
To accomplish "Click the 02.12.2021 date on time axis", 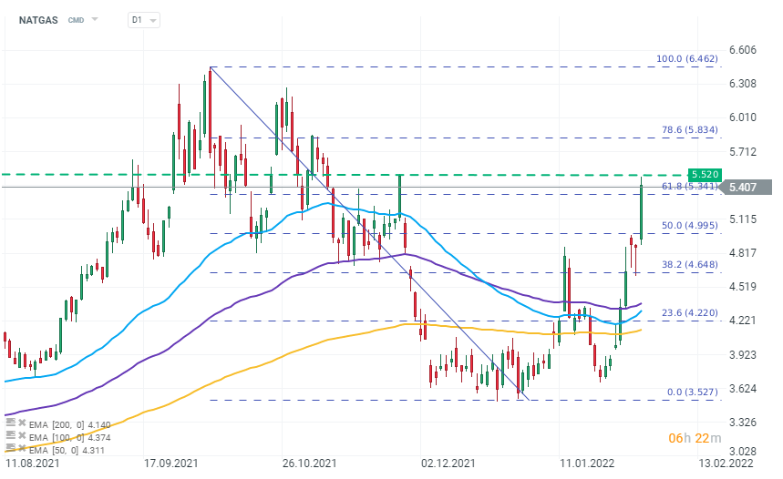I will (x=448, y=464).
